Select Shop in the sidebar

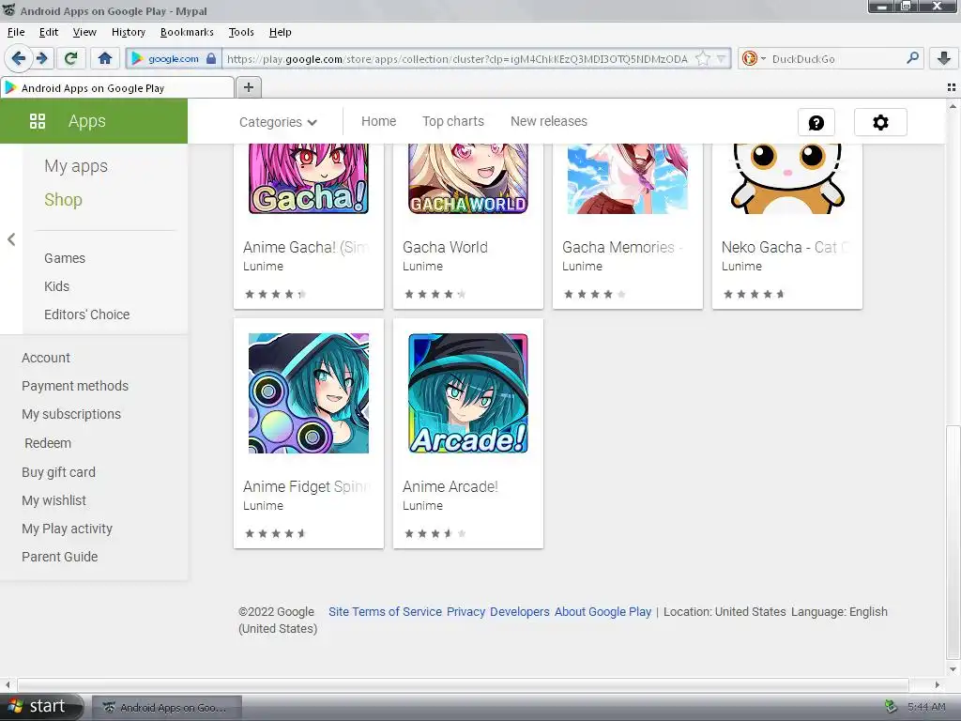click(63, 200)
